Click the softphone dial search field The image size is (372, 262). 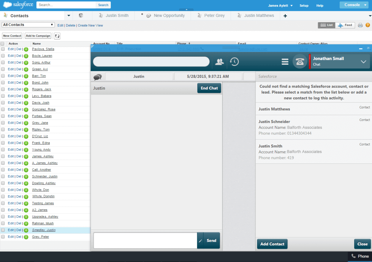[x=151, y=62]
